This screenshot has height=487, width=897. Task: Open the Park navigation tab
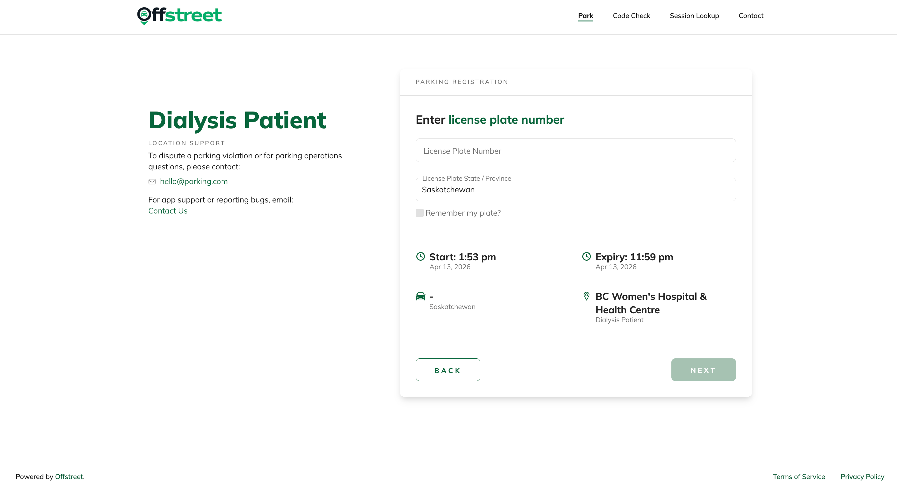[x=585, y=16]
